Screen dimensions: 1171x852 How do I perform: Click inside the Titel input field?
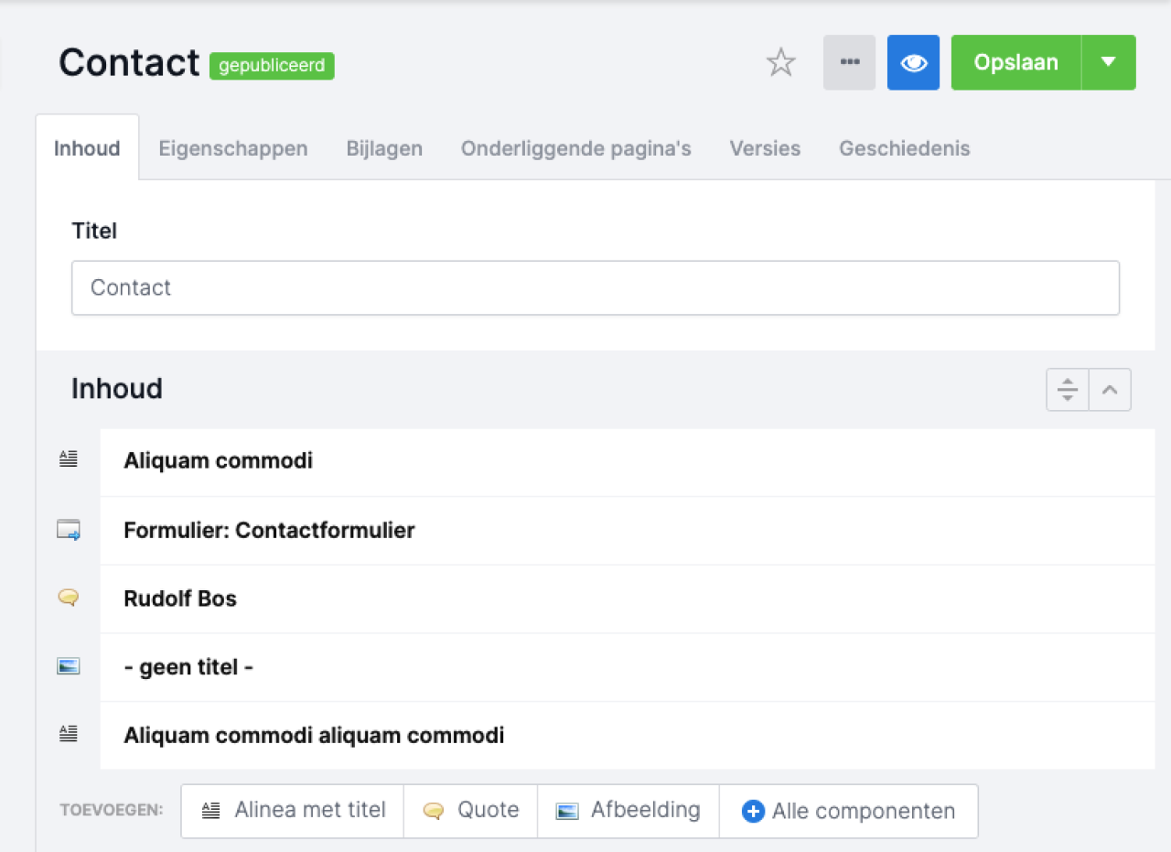tap(595, 287)
